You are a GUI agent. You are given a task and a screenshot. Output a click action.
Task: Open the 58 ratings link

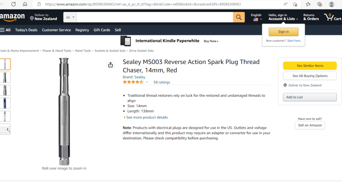coord(162,82)
